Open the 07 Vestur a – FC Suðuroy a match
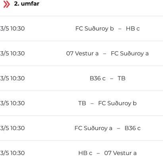Image resolution: width=163 pixels, height=163 pixels. point(81,53)
